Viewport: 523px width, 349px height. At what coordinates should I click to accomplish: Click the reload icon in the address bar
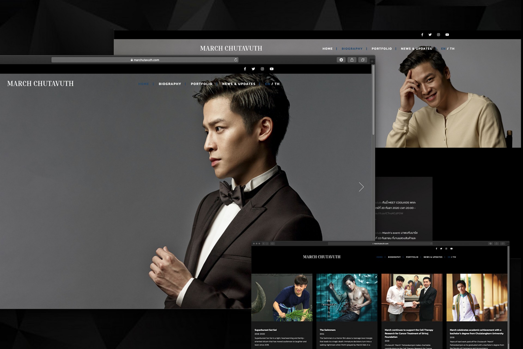coord(235,60)
